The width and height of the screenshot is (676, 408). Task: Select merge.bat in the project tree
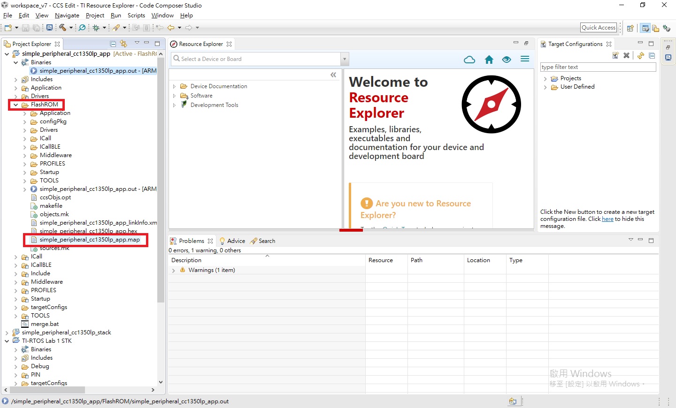point(45,324)
